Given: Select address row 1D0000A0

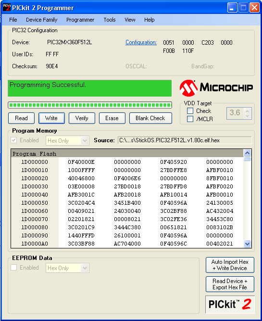Looking at the screenshot, I should 35,244.
